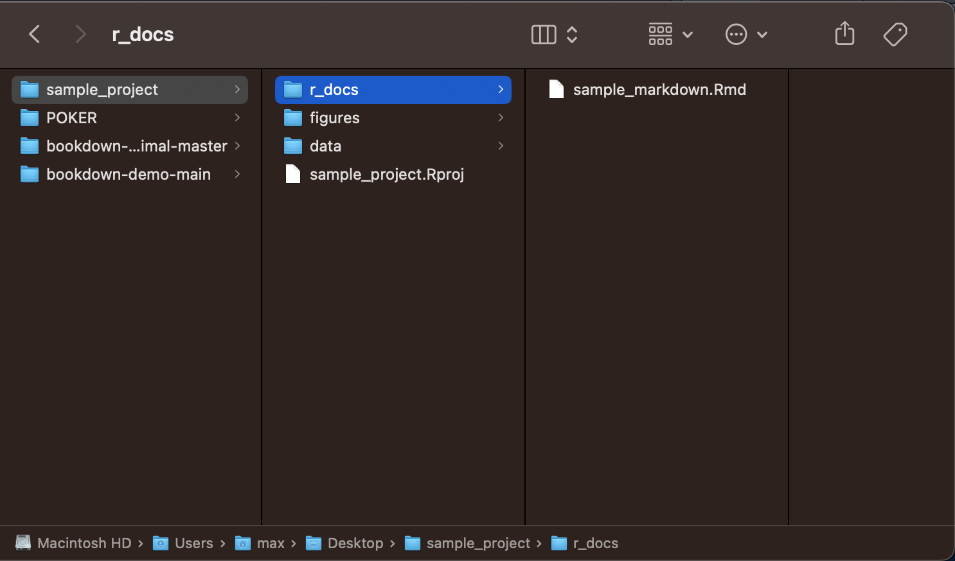Select the POKER folder

click(x=71, y=118)
